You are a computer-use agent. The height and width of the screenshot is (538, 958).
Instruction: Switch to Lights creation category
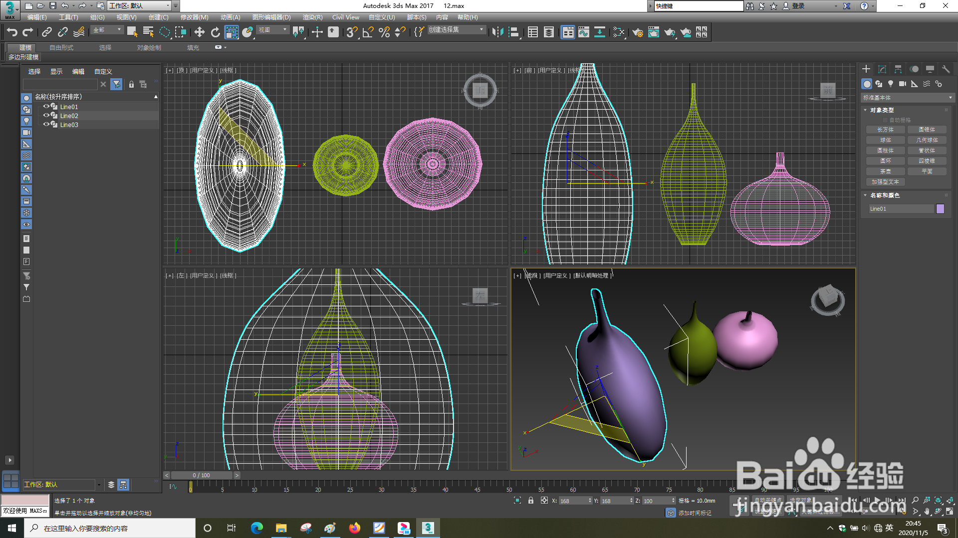click(x=891, y=84)
